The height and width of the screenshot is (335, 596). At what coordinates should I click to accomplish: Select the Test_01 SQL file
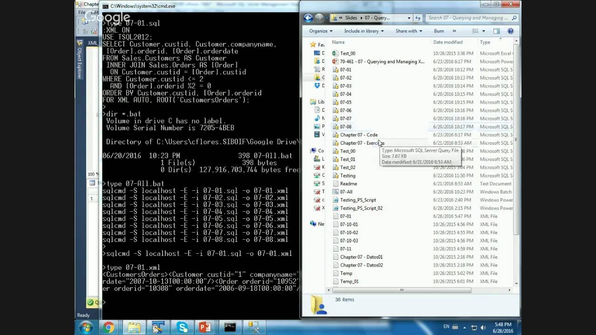(x=347, y=159)
